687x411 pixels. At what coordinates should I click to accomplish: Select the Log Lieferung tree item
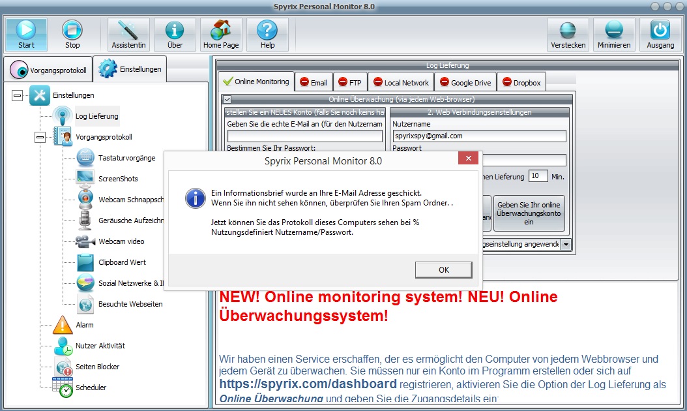(x=97, y=116)
